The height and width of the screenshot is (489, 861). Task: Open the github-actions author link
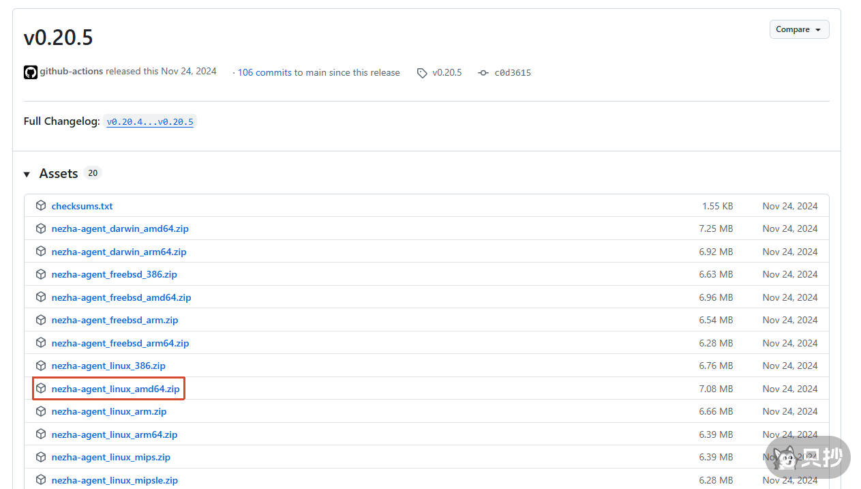[72, 72]
